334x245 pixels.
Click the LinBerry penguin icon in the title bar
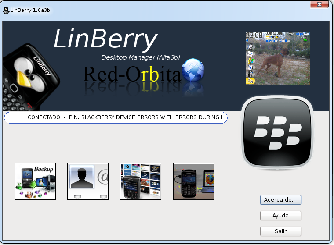pyautogui.click(x=6, y=10)
